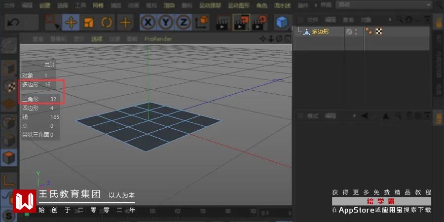Click the viewport orbit navigation icon
444x222 pixels.
[279, 39]
